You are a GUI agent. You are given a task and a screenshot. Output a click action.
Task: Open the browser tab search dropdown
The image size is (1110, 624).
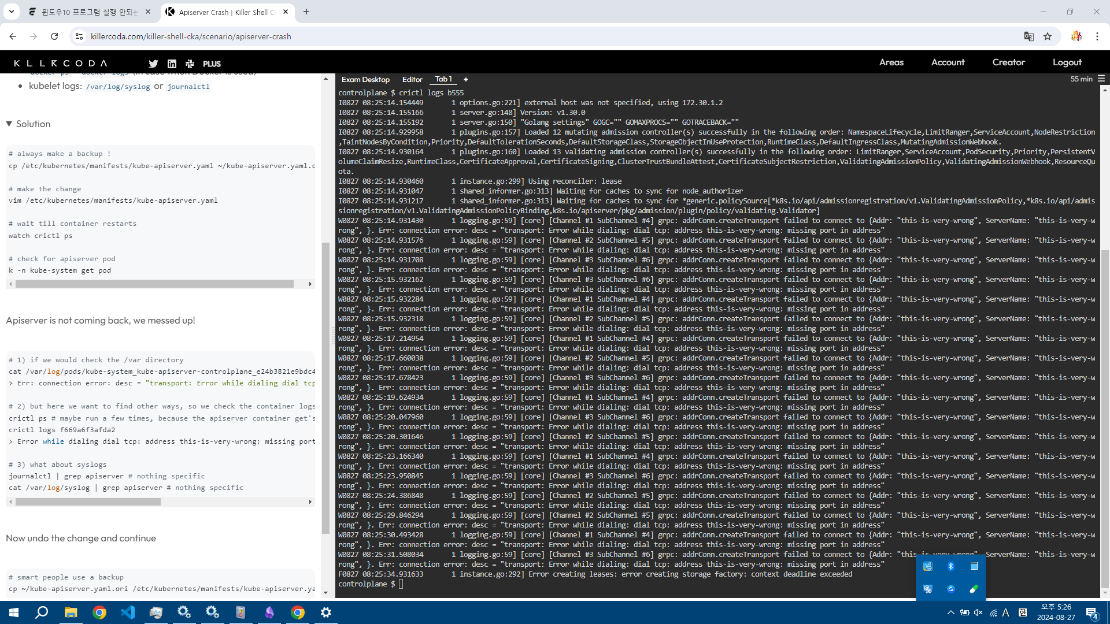point(11,12)
